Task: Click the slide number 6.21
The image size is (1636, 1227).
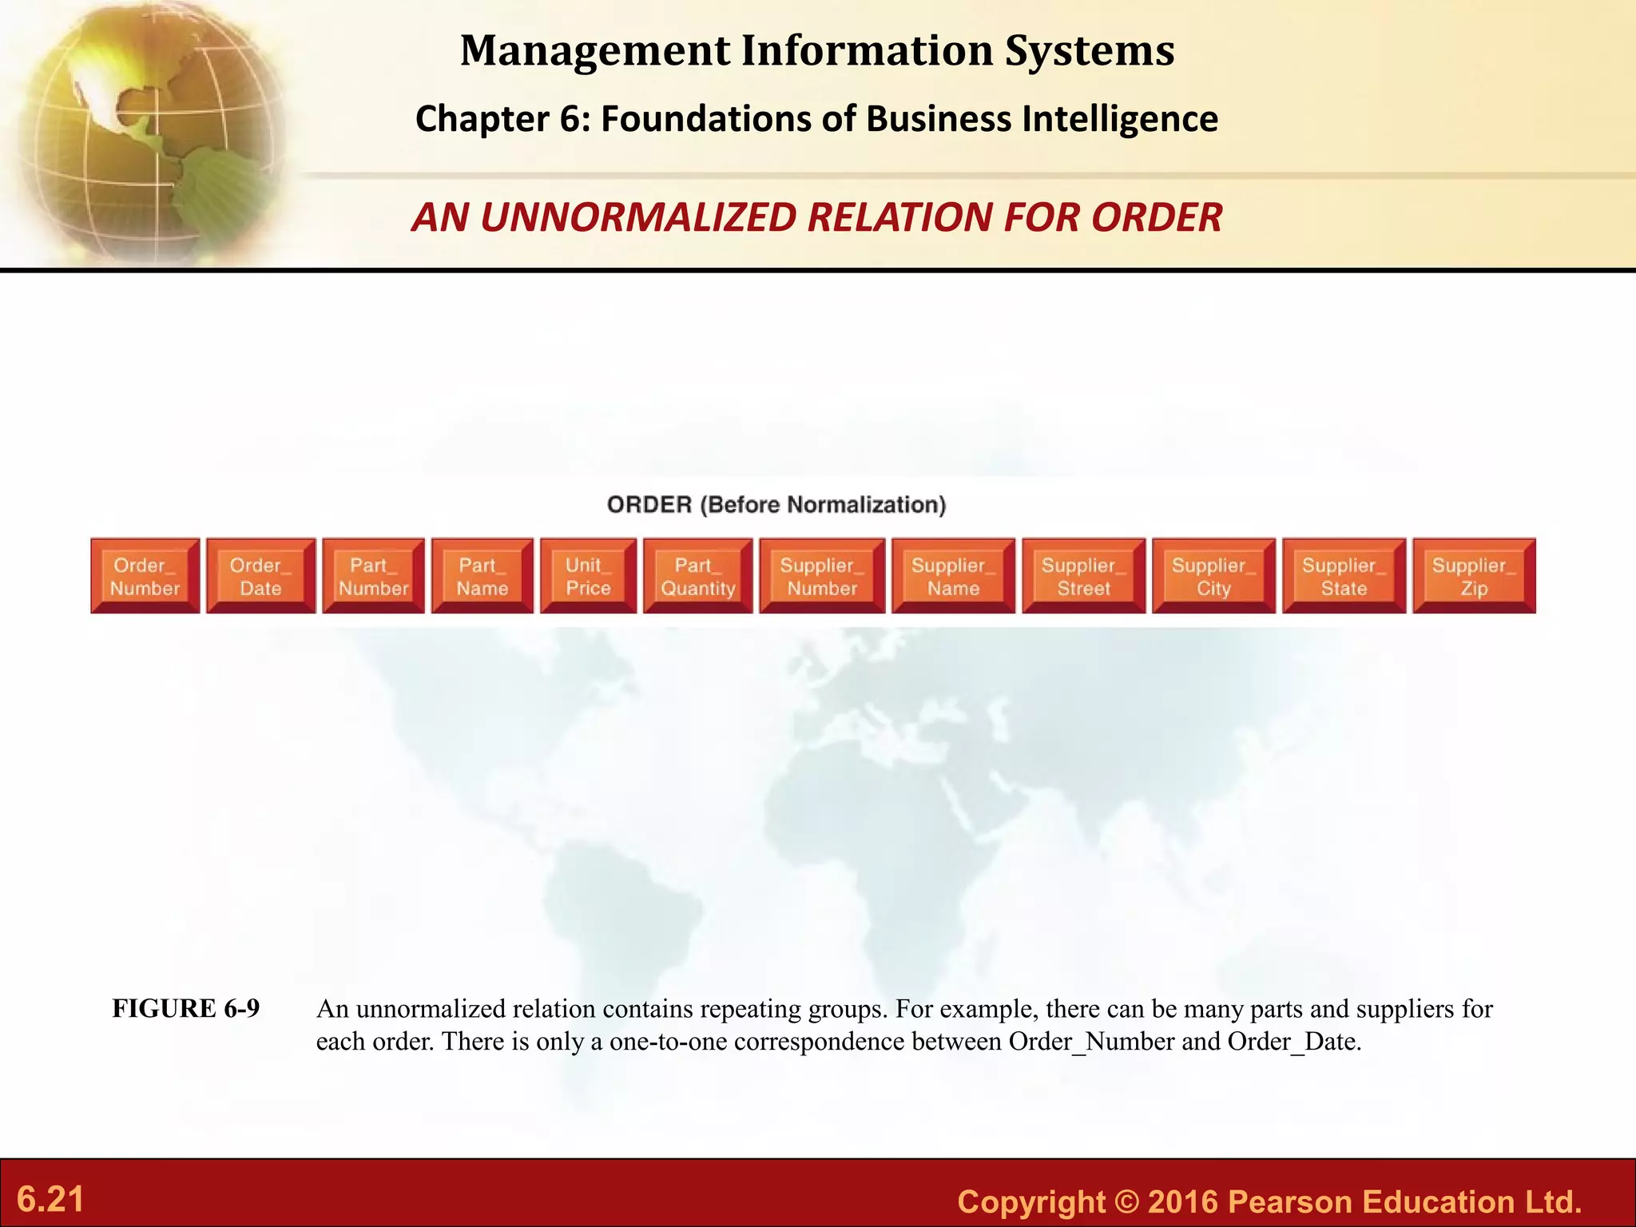Action: click(x=50, y=1200)
